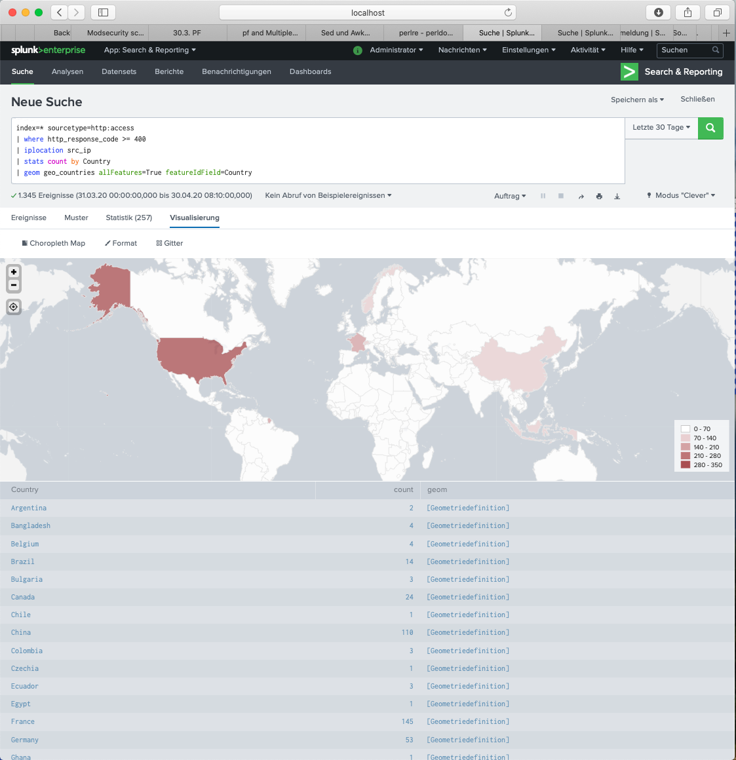Export results with the download icon
This screenshot has width=736, height=760.
[x=617, y=197]
